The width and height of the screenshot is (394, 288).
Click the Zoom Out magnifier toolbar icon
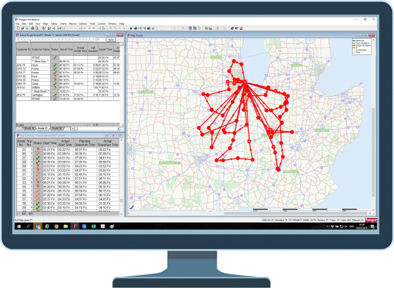tap(115, 28)
